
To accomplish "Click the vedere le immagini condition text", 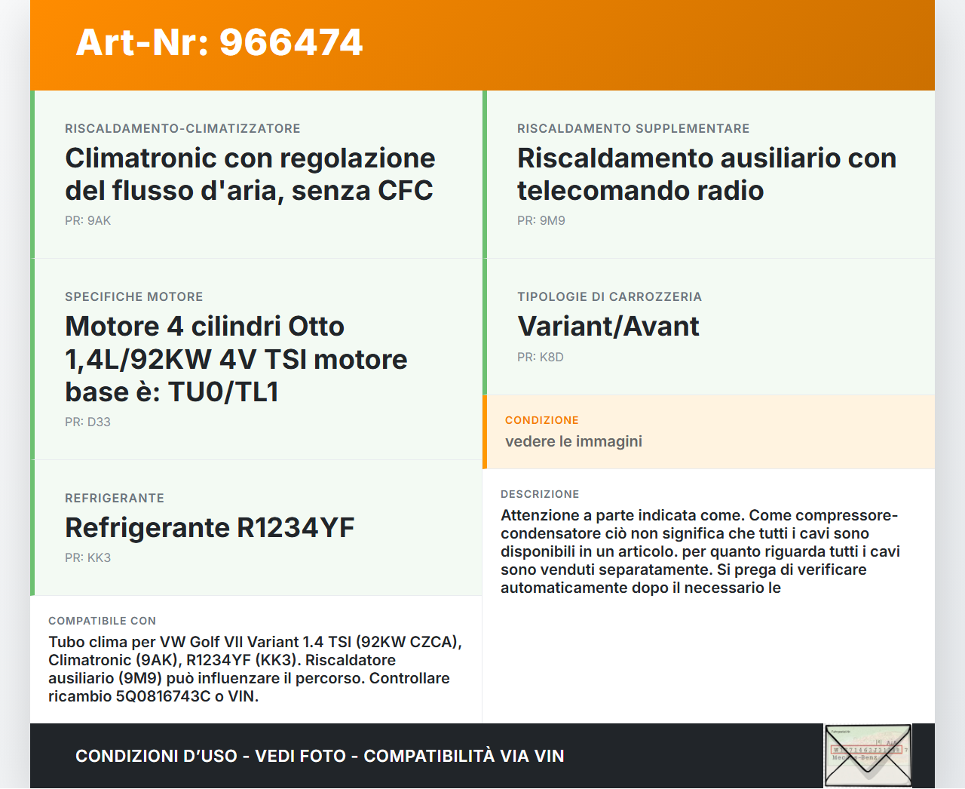I will [x=574, y=441].
